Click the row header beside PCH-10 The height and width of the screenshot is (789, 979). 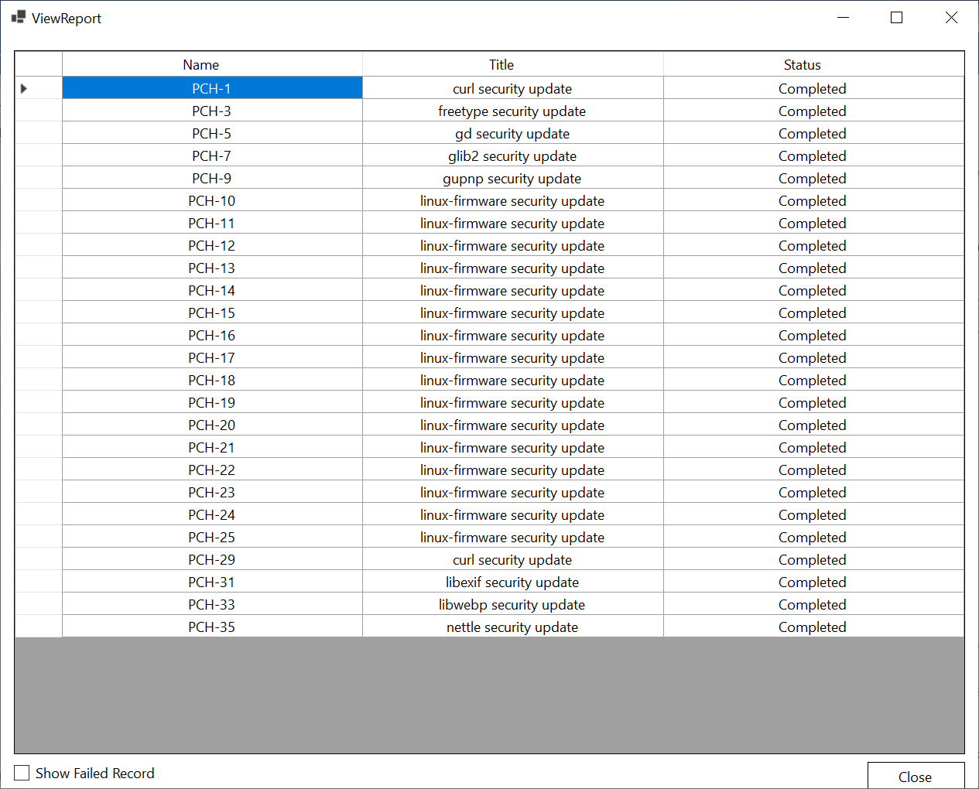click(39, 201)
